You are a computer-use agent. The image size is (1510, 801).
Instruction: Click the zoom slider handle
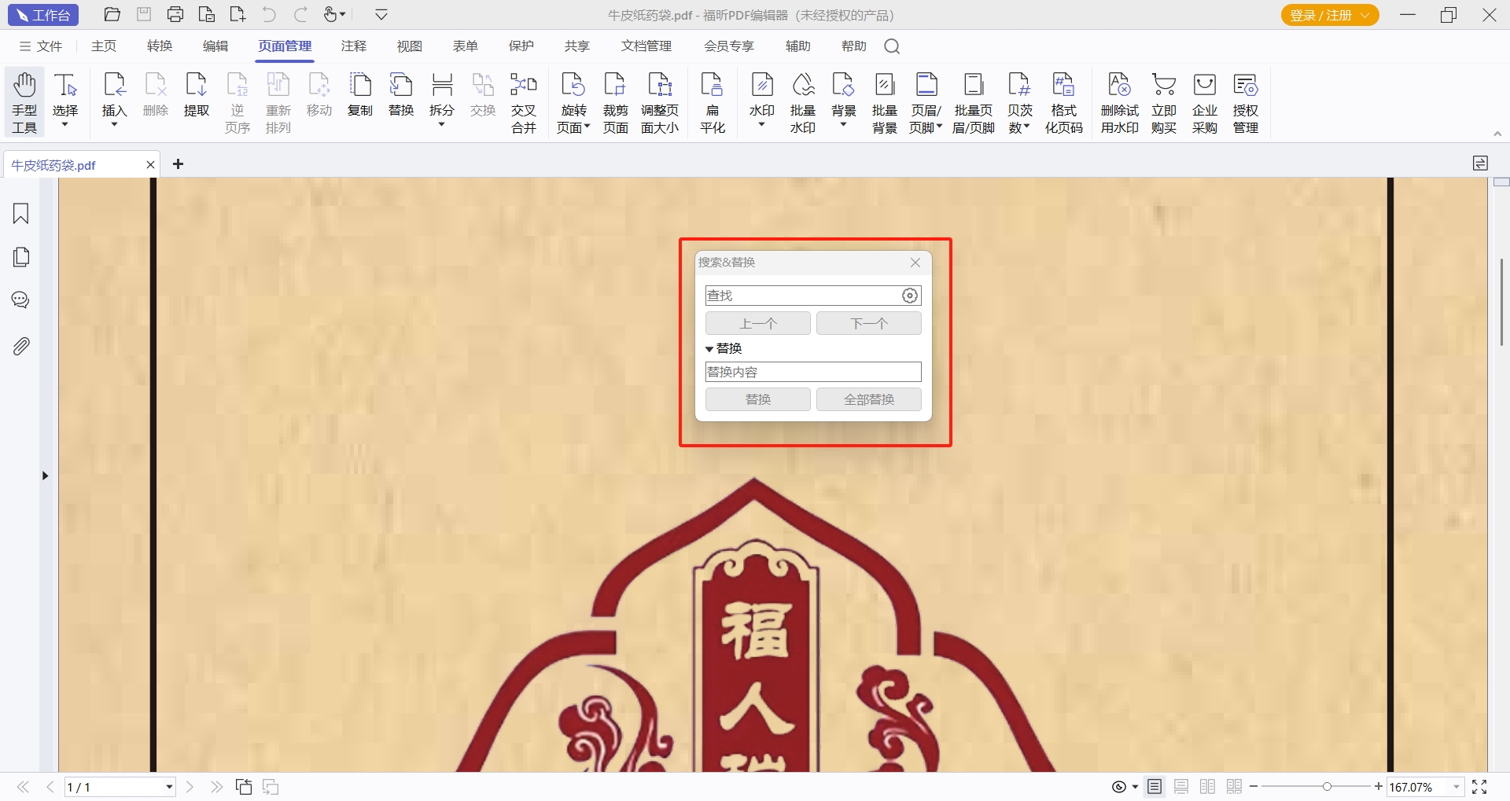(x=1327, y=787)
